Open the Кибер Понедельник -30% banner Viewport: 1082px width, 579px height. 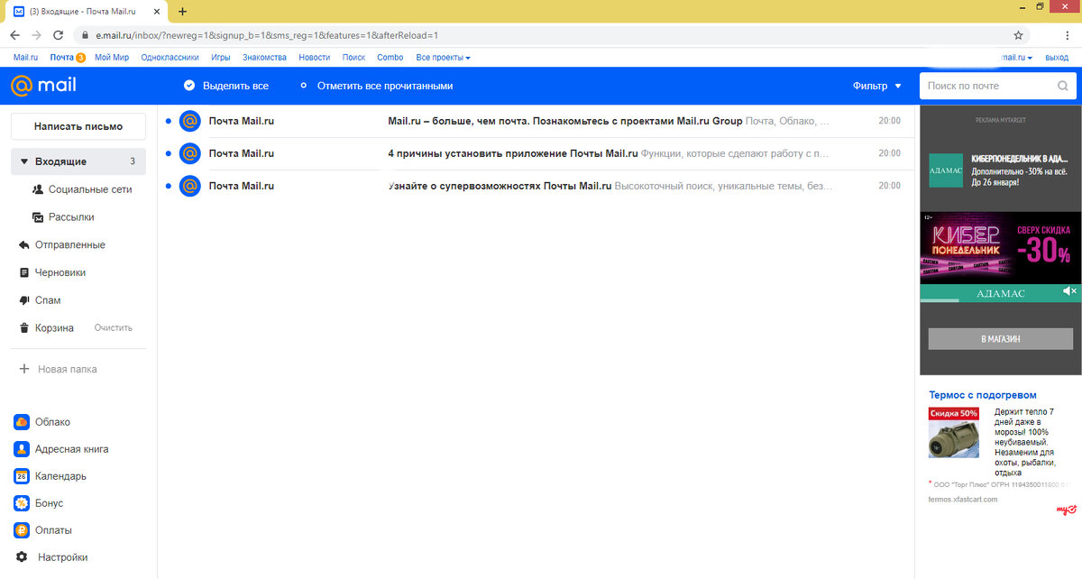click(x=999, y=248)
